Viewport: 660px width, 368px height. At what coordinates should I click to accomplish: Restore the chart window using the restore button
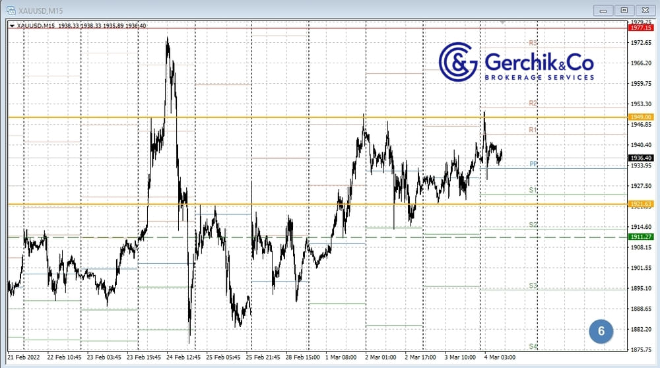pyautogui.click(x=624, y=10)
